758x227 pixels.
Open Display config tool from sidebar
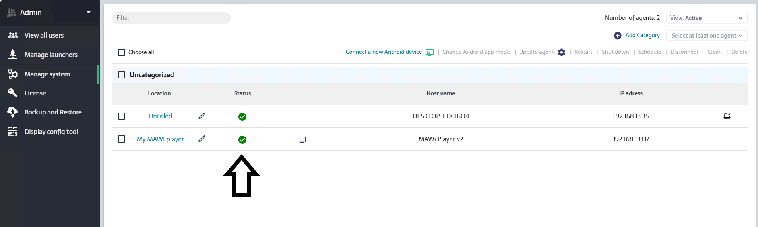pyautogui.click(x=51, y=132)
